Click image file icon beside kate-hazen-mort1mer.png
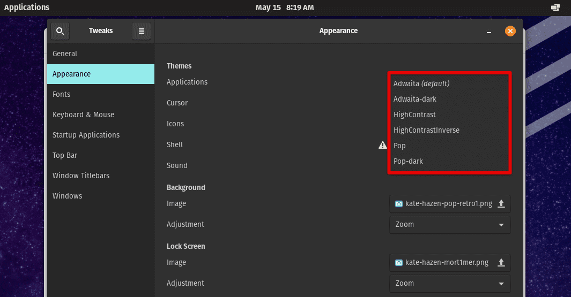571x297 pixels. tap(399, 262)
